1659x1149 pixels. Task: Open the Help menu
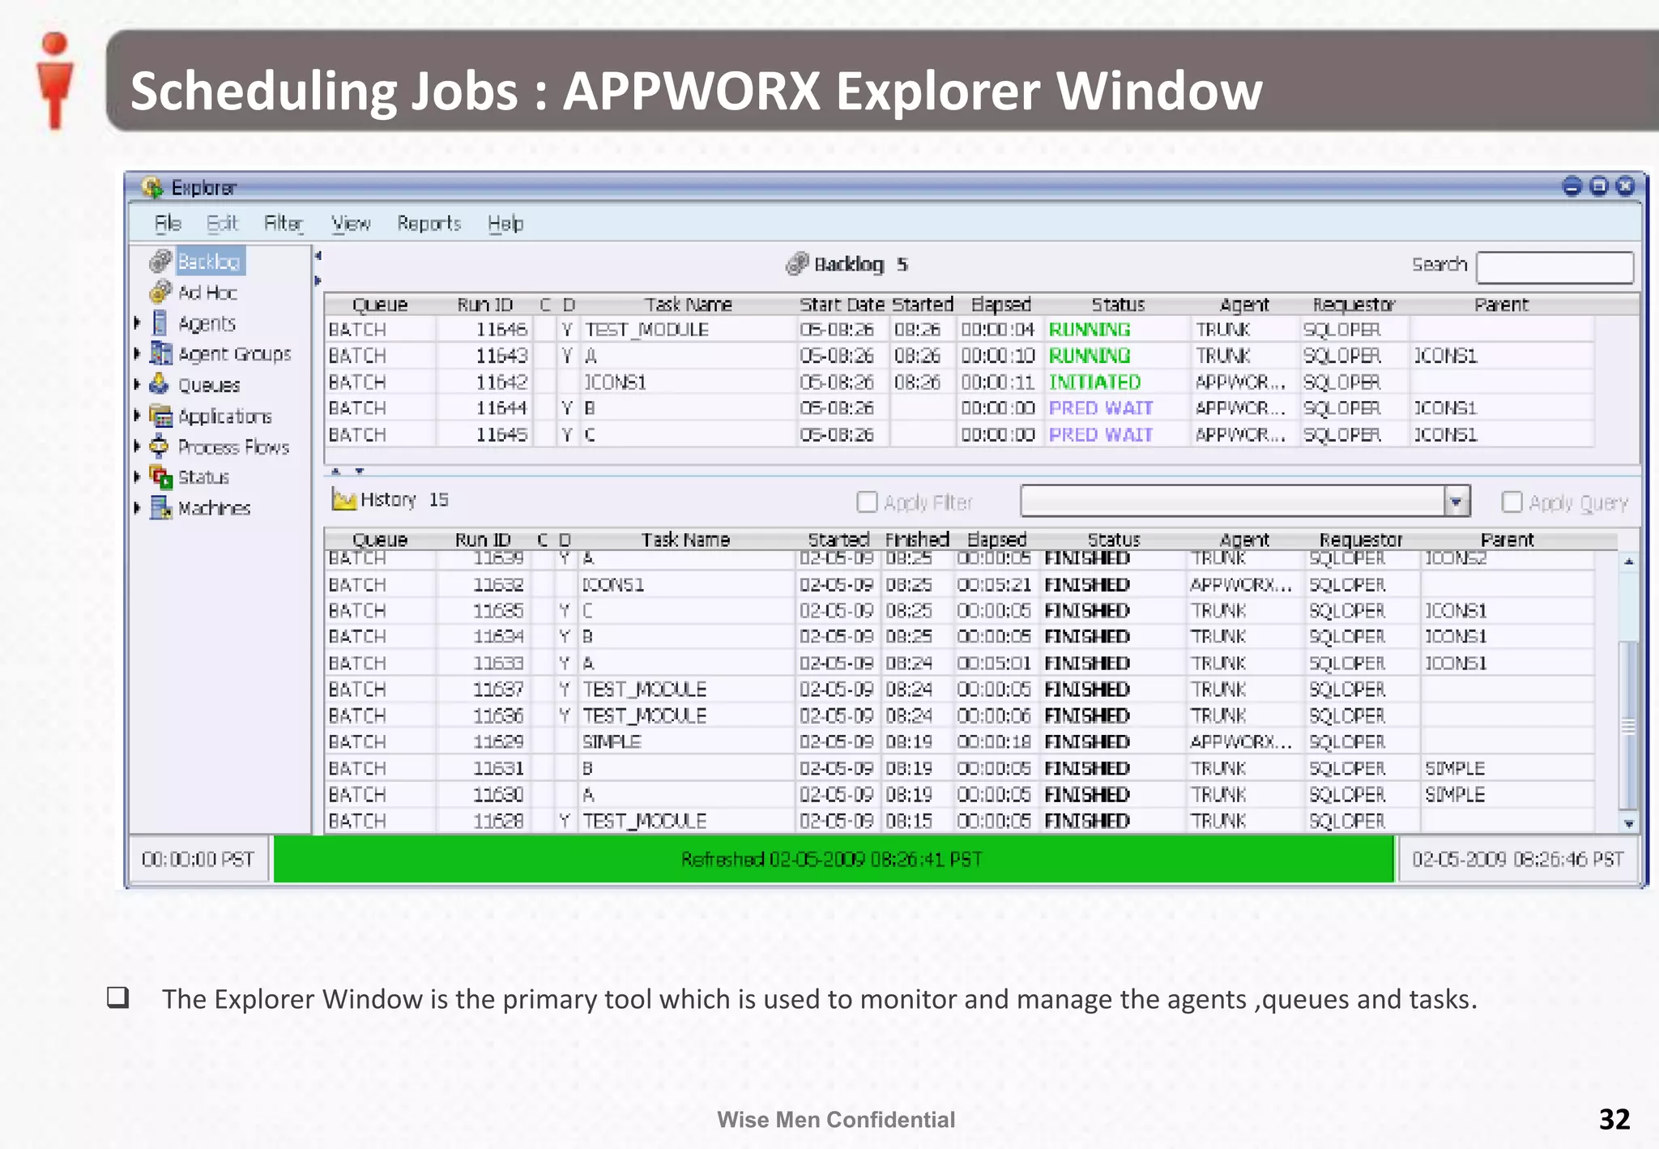505,223
